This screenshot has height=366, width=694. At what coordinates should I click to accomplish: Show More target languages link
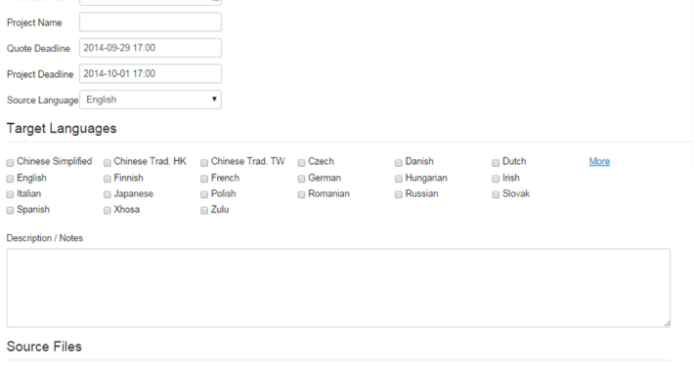tap(599, 161)
